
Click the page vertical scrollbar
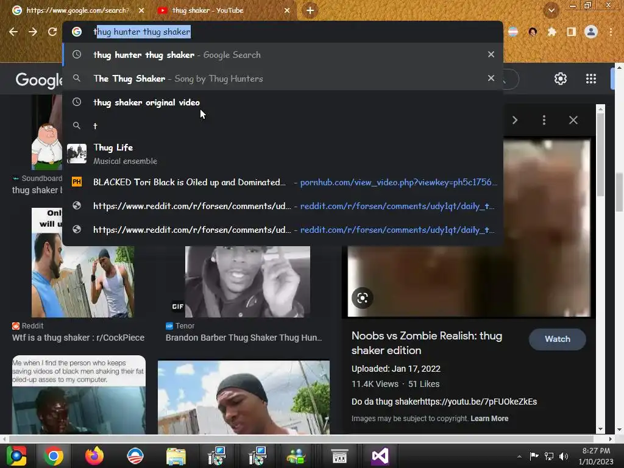pos(619,193)
